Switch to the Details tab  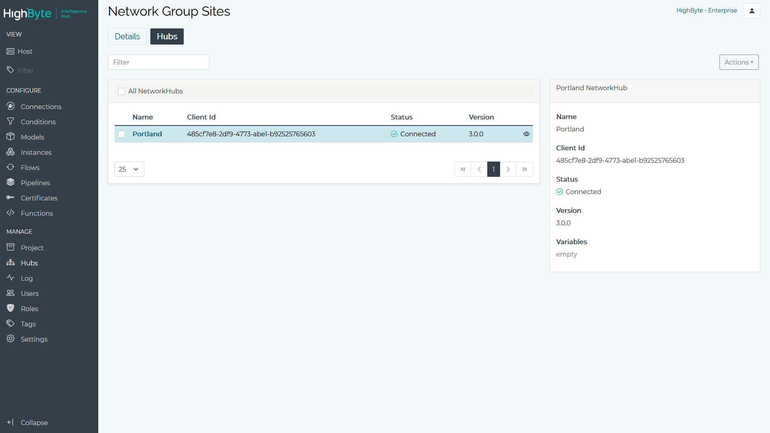pos(128,36)
